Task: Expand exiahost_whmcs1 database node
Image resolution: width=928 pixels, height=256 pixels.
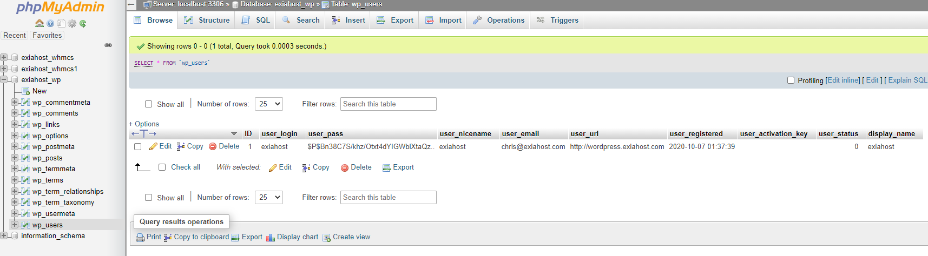Action: [4, 69]
